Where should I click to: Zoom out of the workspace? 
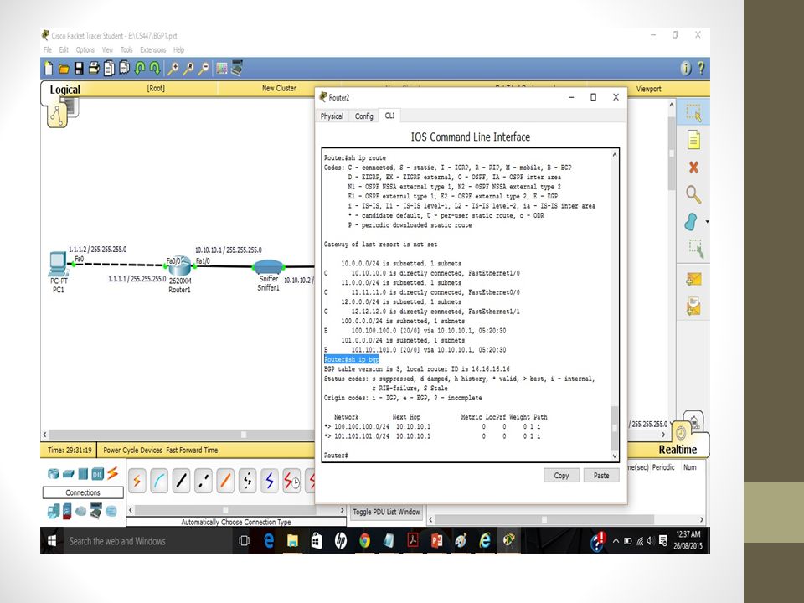[204, 68]
